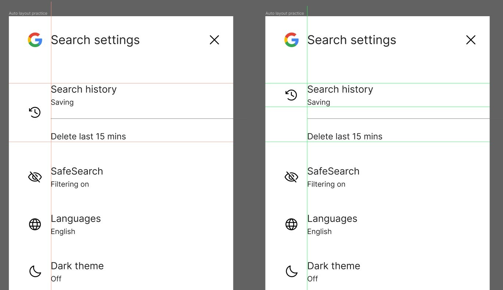This screenshot has width=503, height=290.
Task: Select 'Search settings' title in right frame
Action: [352, 40]
